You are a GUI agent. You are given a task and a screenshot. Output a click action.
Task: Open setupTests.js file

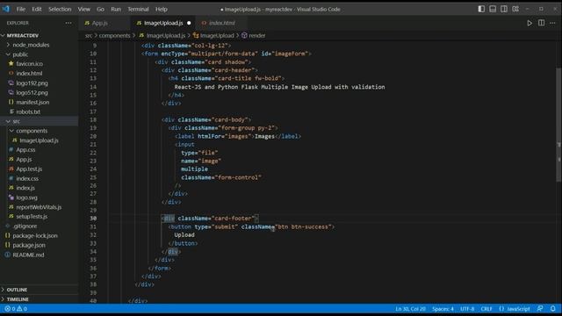click(x=39, y=217)
